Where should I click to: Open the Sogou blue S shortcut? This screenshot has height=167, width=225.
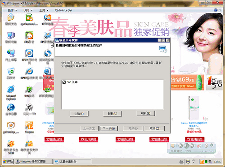[48, 53]
